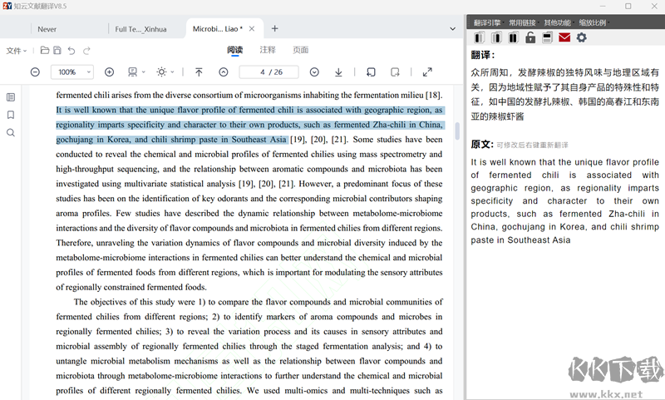The image size is (665, 400).
Task: Switch to 注释 annotation mode
Action: pyautogui.click(x=268, y=51)
